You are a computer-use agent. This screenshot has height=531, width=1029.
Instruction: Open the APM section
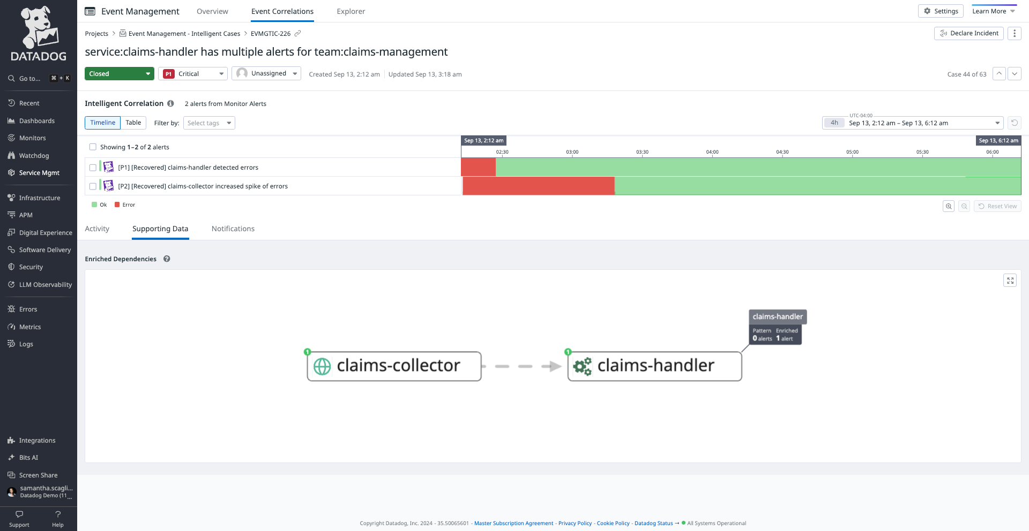(x=25, y=215)
